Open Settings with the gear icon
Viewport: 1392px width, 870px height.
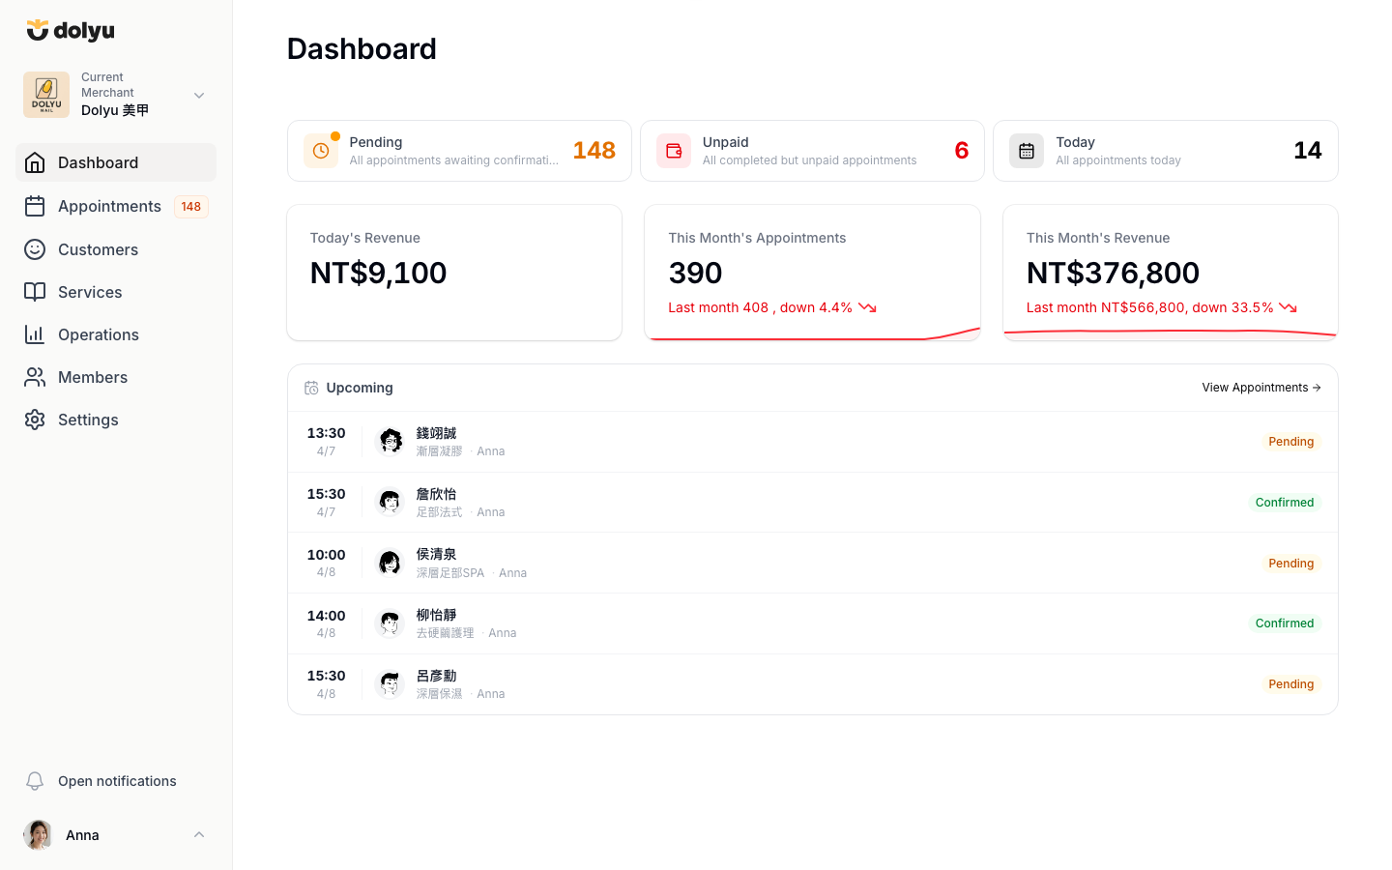pos(35,419)
